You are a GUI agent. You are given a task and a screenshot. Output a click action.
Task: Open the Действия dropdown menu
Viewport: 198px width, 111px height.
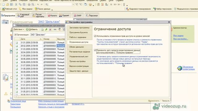click(x=19, y=30)
